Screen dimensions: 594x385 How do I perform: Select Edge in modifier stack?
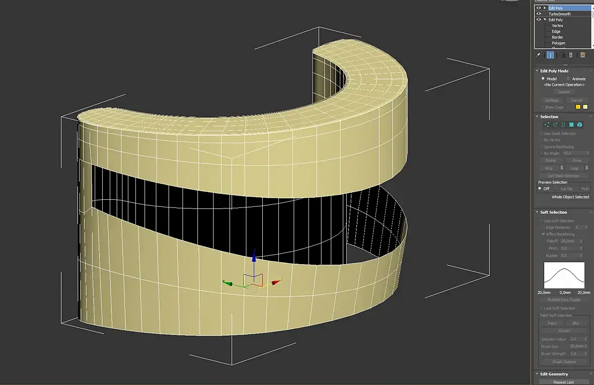point(556,31)
